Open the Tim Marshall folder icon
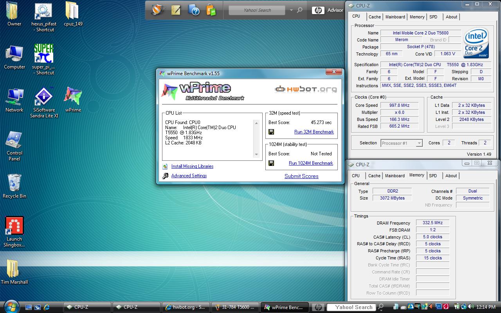Image resolution: width=501 pixels, height=313 pixels. click(13, 269)
